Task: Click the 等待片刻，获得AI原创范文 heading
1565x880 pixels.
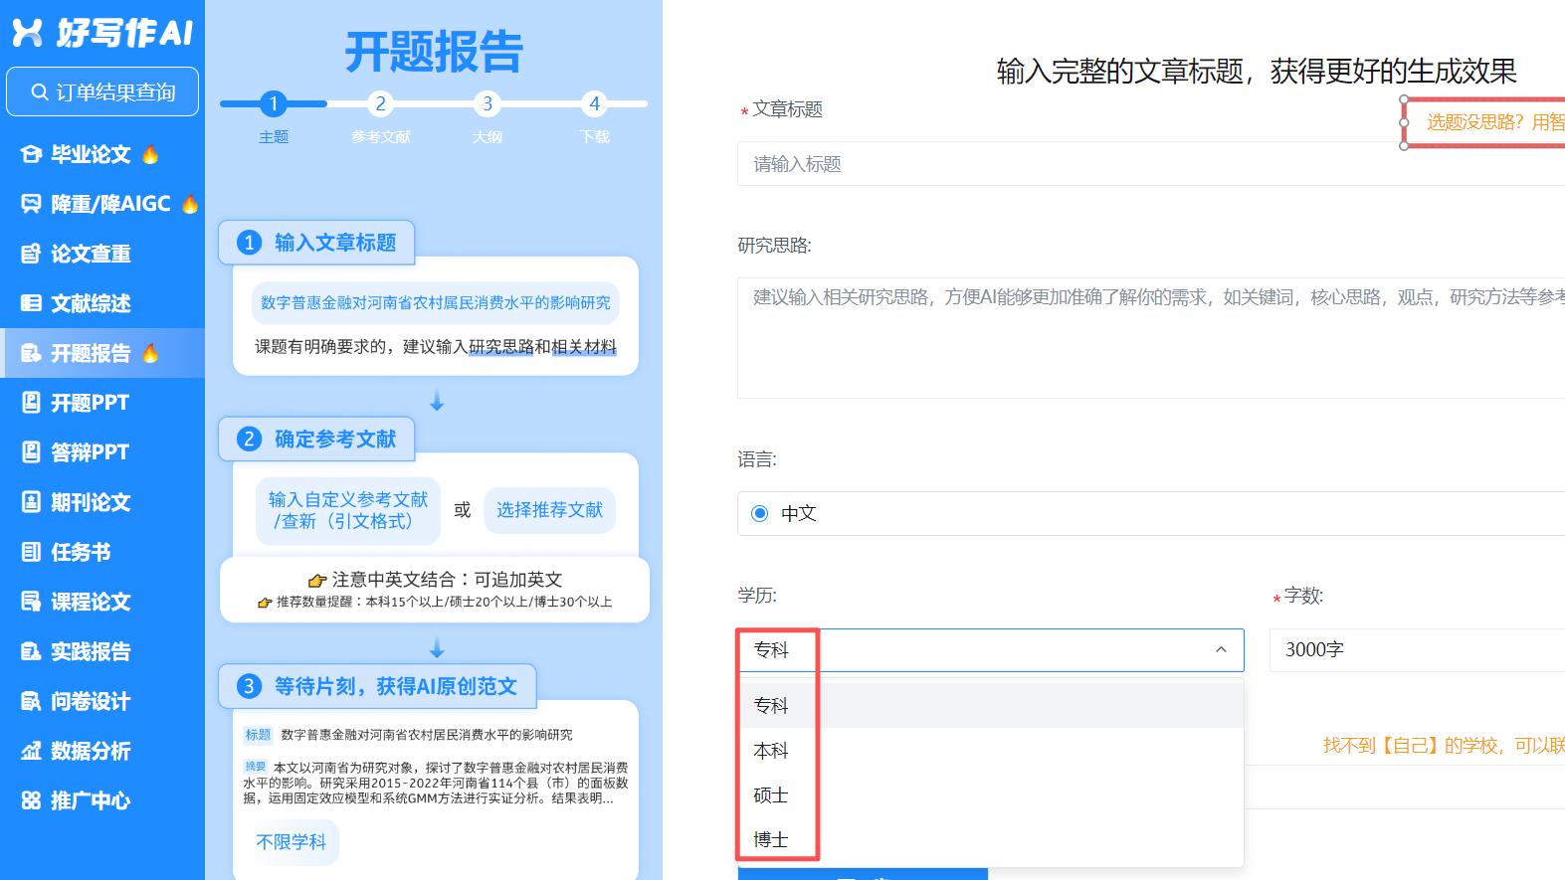Action: (x=377, y=686)
